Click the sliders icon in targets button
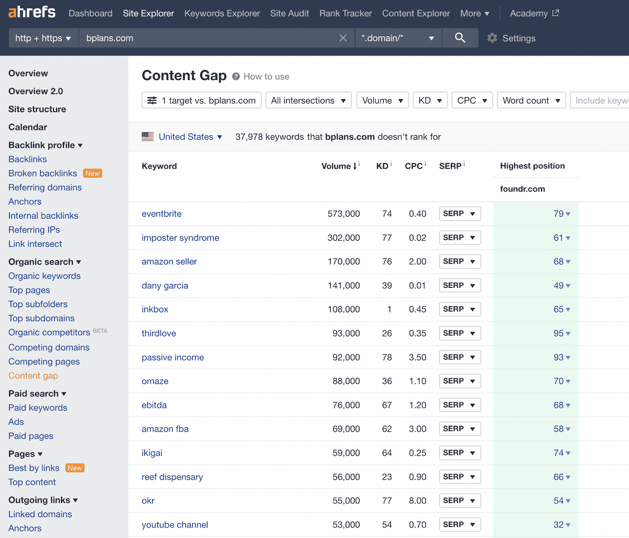Image resolution: width=629 pixels, height=538 pixels. coord(152,100)
